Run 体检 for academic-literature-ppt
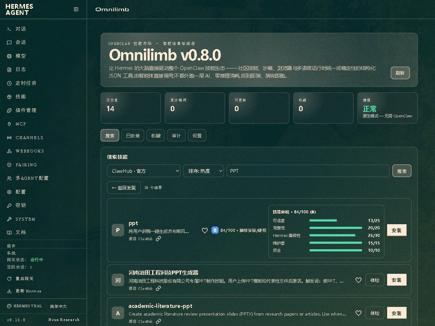 click(x=375, y=313)
